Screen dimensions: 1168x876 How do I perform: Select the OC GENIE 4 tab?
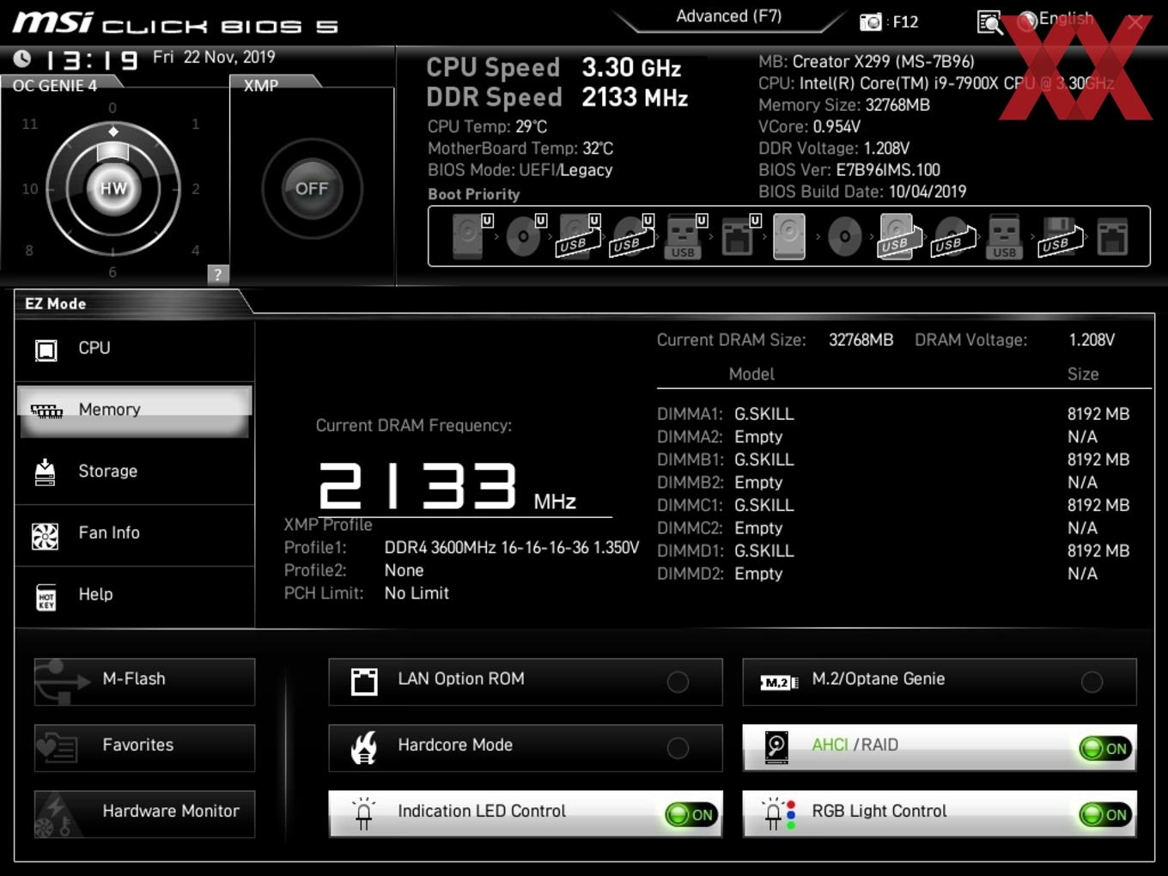coord(55,85)
